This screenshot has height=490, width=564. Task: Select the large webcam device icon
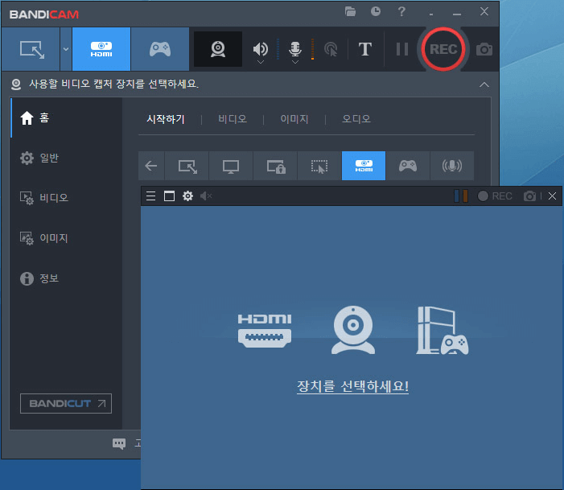click(353, 330)
